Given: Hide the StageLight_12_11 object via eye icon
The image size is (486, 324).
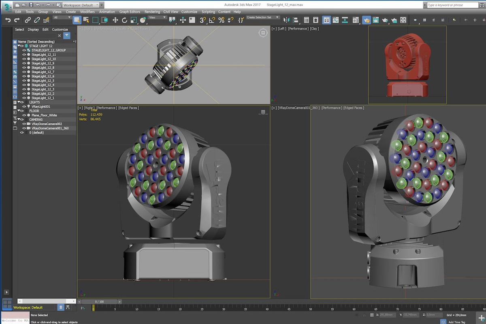Looking at the screenshot, I should tap(24, 55).
